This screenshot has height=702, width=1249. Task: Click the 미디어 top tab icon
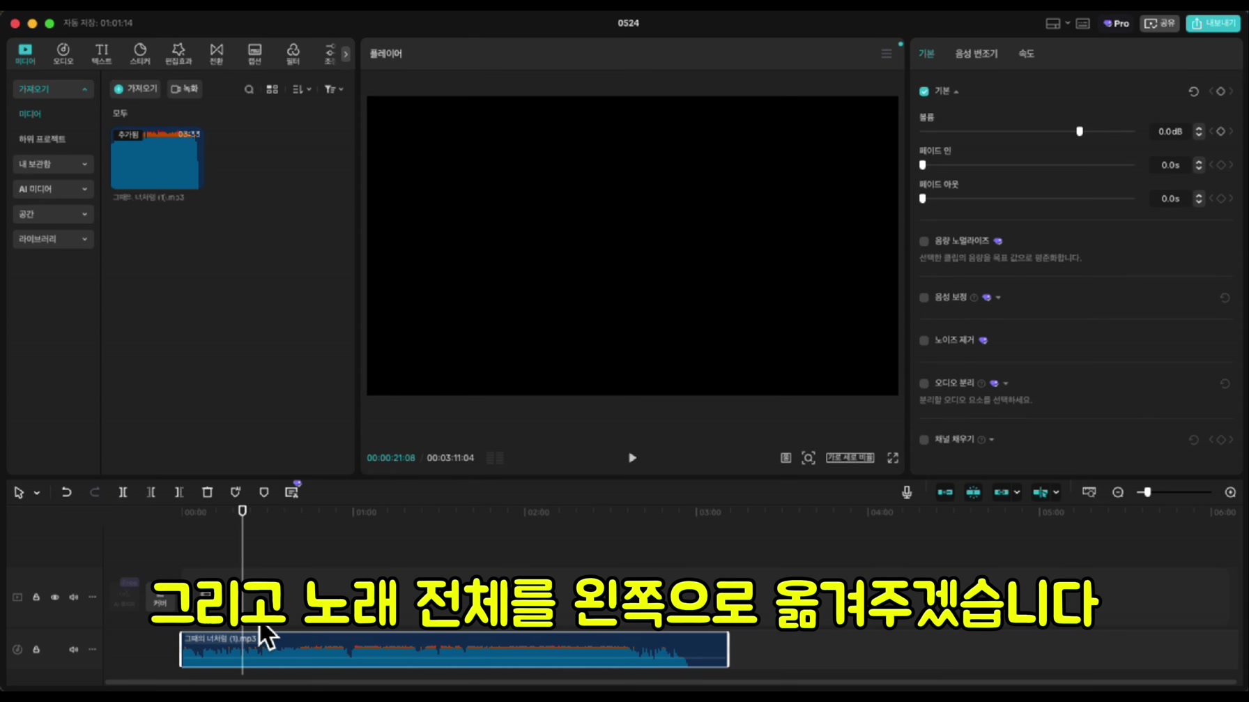click(25, 54)
